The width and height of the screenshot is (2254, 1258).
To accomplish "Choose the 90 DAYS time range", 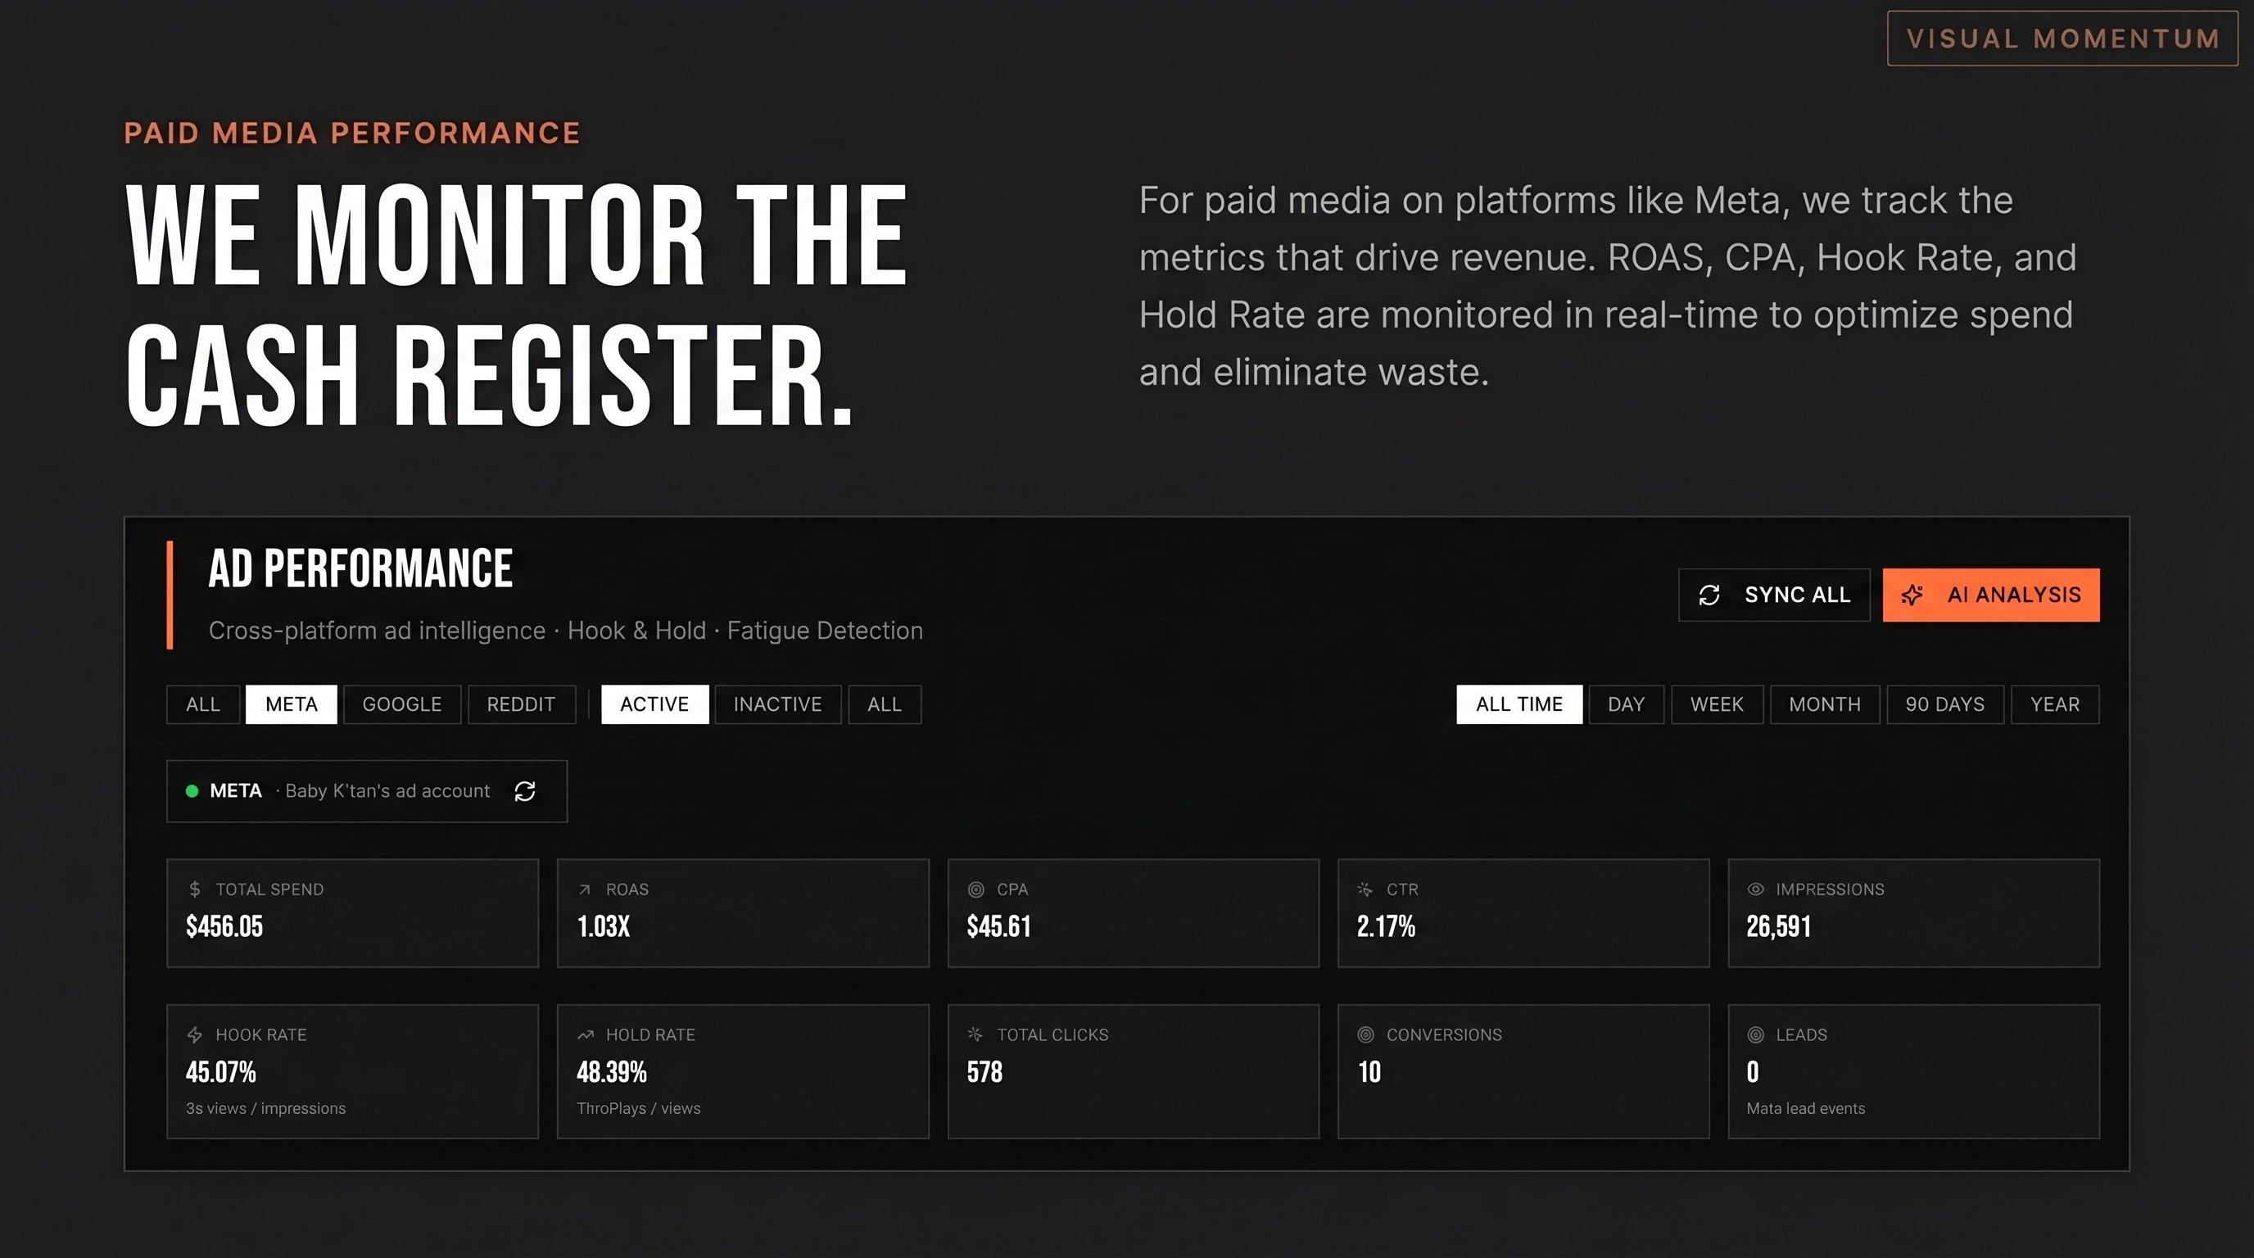I will click(1944, 704).
